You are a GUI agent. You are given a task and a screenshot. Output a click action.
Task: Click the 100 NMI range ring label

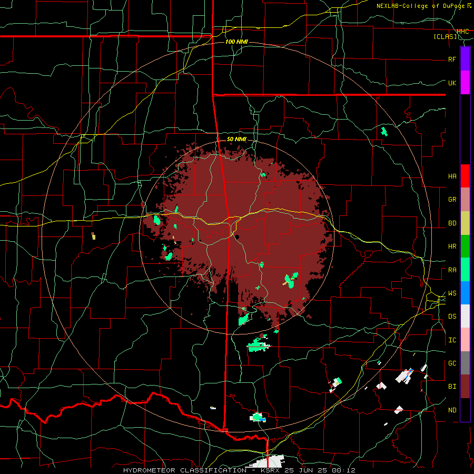click(x=236, y=42)
